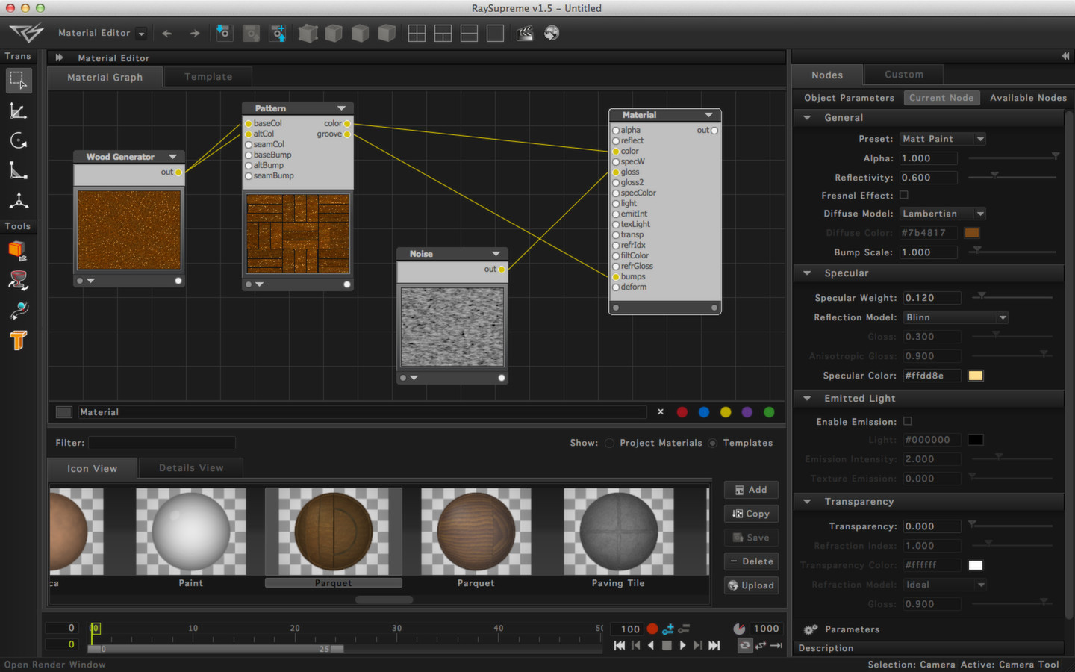Select the Scale tool in Trans panel

coord(19,169)
